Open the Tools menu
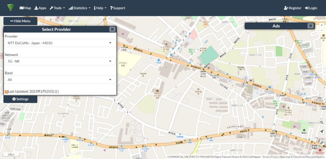The image size is (326, 159). point(57,8)
